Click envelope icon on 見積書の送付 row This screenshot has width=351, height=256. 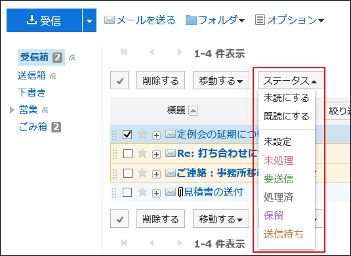tap(171, 192)
